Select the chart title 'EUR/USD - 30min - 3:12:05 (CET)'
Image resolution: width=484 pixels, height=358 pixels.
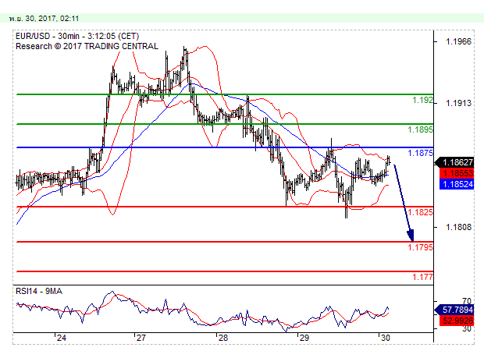[x=77, y=36]
